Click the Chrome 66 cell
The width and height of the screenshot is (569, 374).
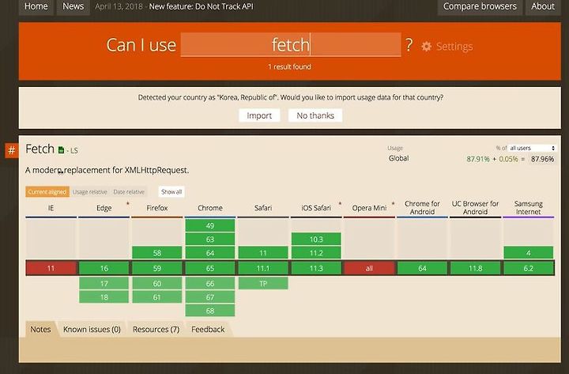point(210,284)
